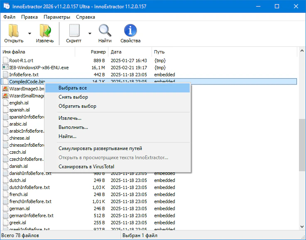Screen dimensions: 306x240
Task: Expand the Открыть dropdown arrow
Action: (29, 34)
